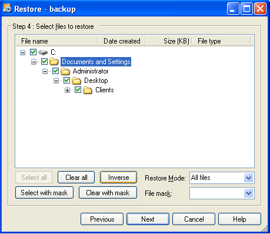Image resolution: width=270 pixels, height=234 pixels.
Task: Click the Documents and Settings folder icon
Action: tap(54, 62)
